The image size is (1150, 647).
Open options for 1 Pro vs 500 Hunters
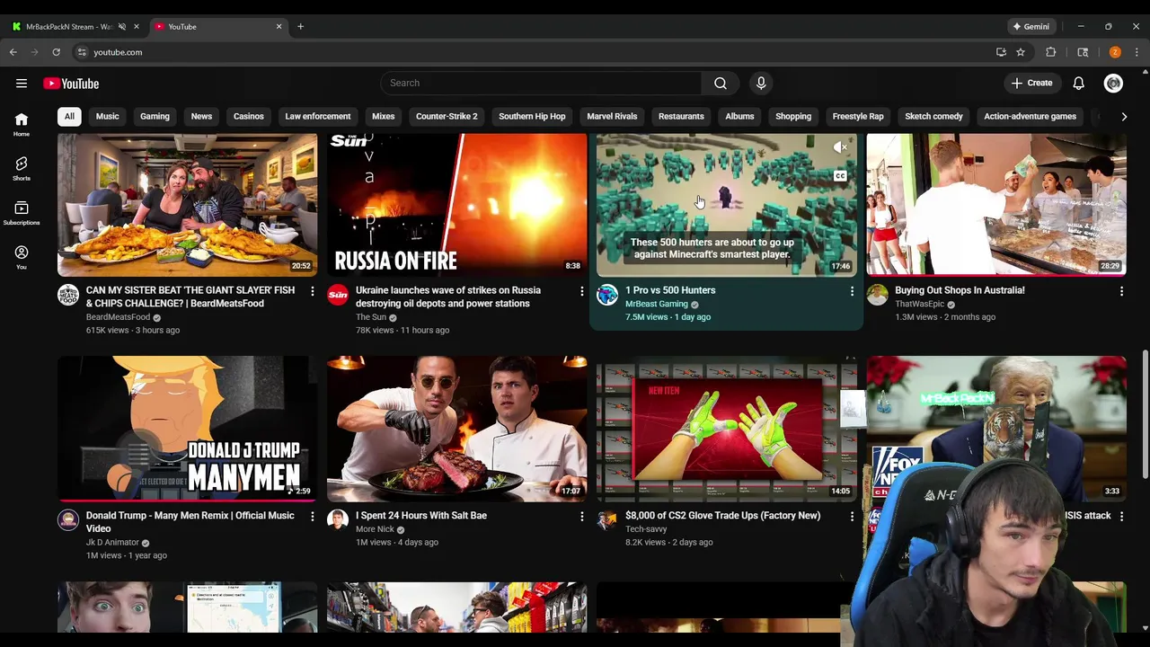[x=852, y=291]
